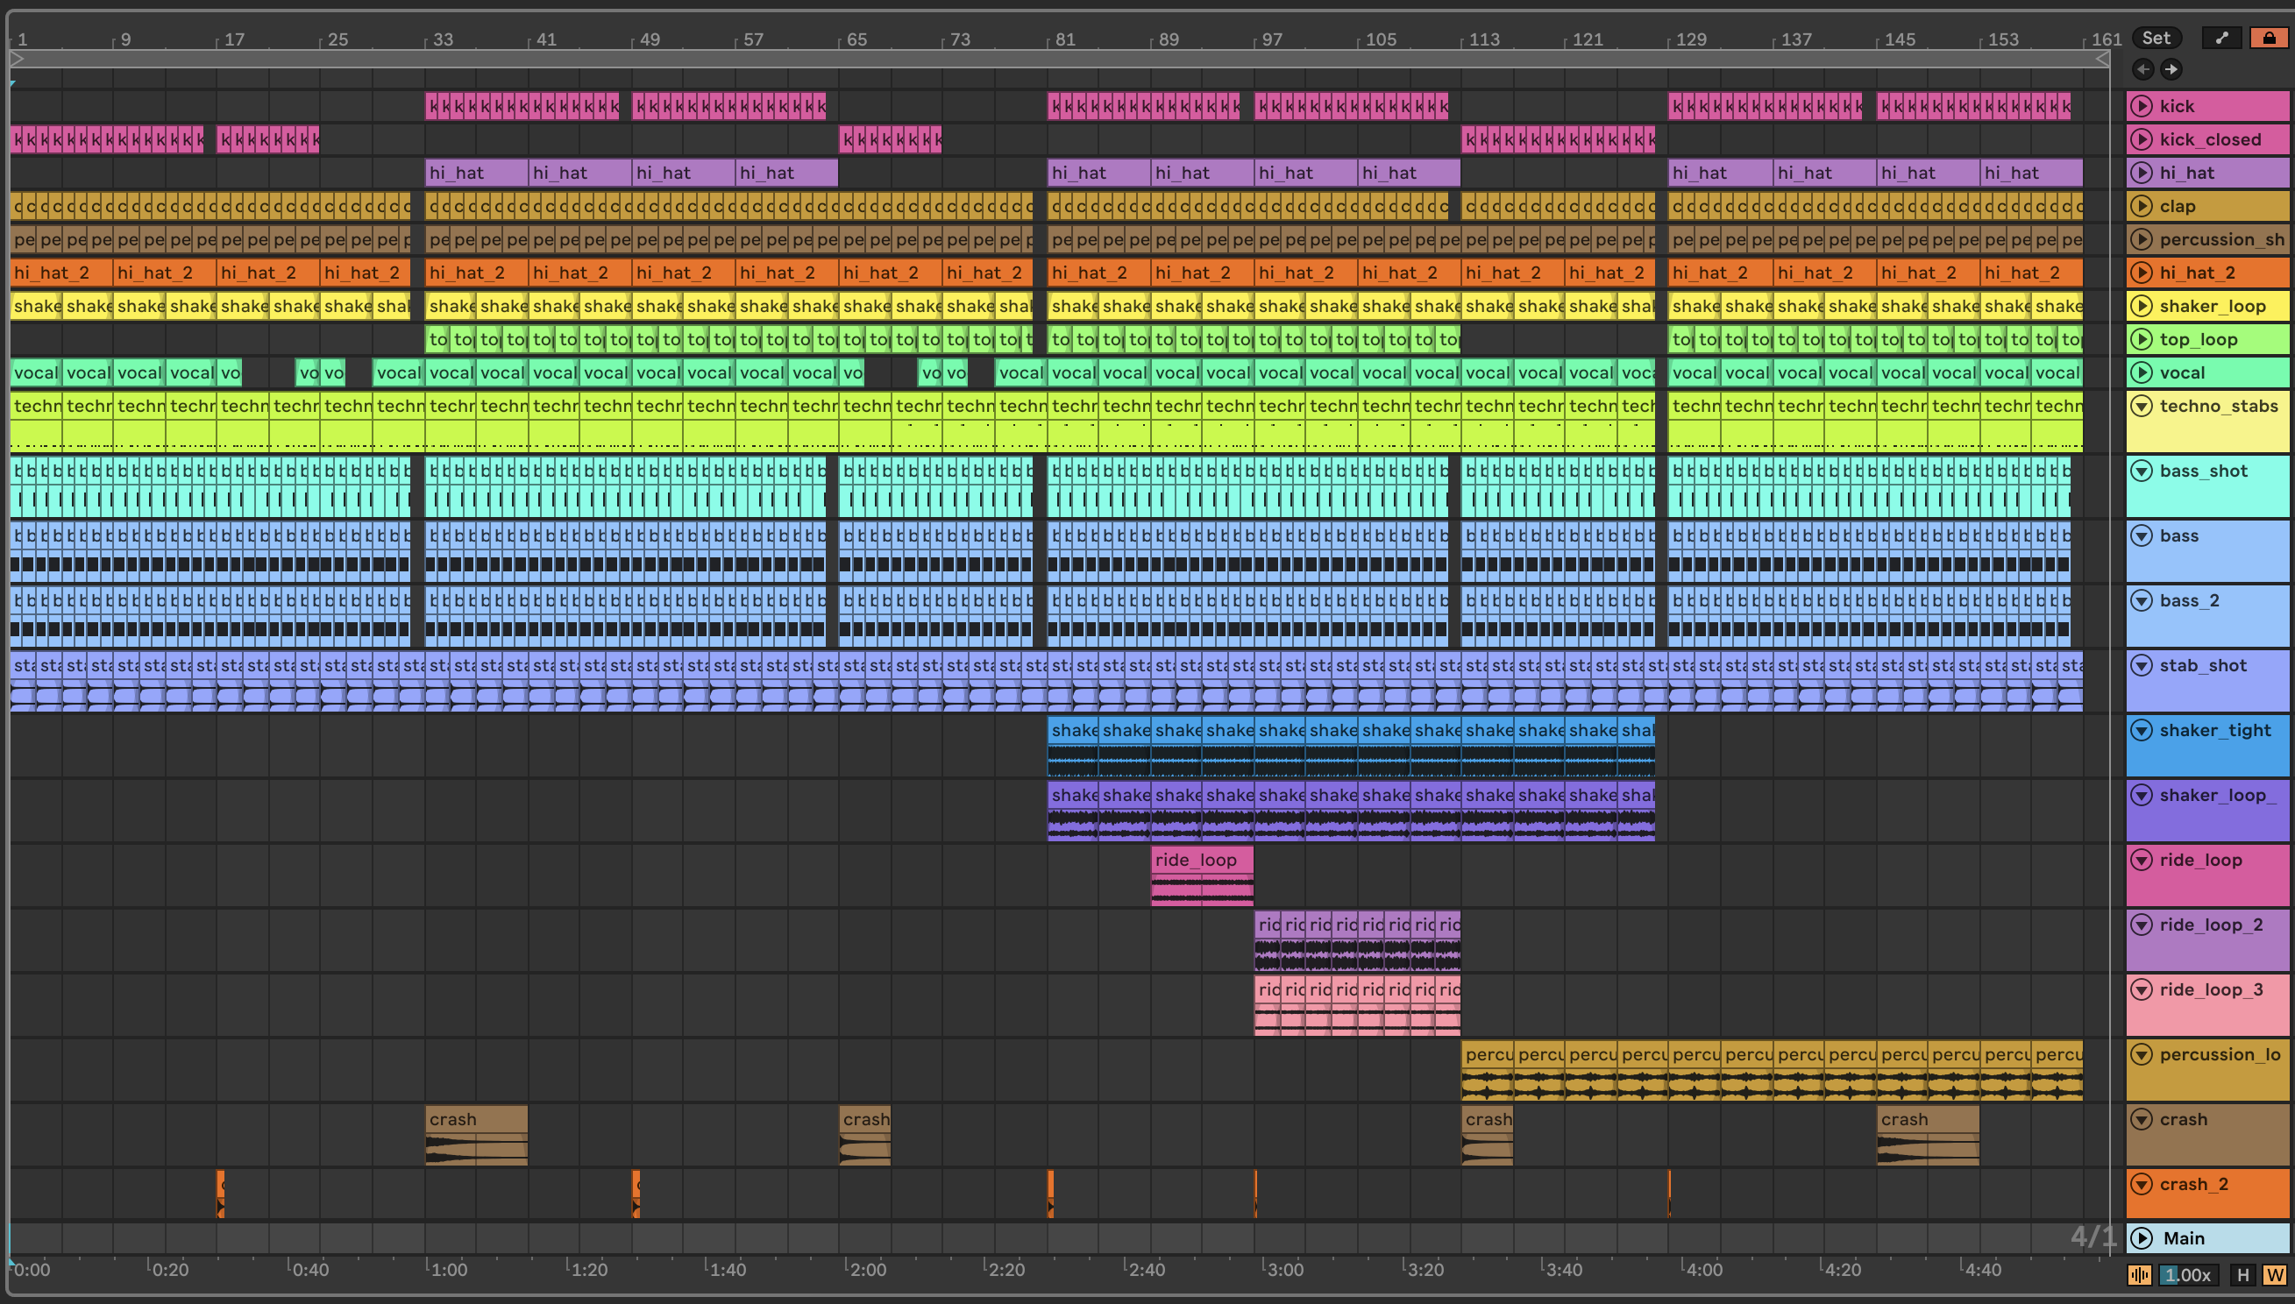Fold the crash track
2295x1304 pixels.
tap(2142, 1118)
